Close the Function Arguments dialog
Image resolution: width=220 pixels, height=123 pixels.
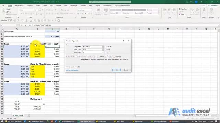pyautogui.click(x=129, y=41)
